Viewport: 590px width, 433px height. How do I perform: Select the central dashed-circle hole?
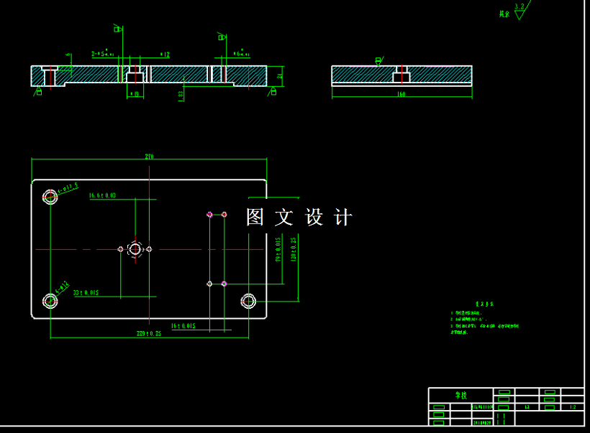pos(135,249)
